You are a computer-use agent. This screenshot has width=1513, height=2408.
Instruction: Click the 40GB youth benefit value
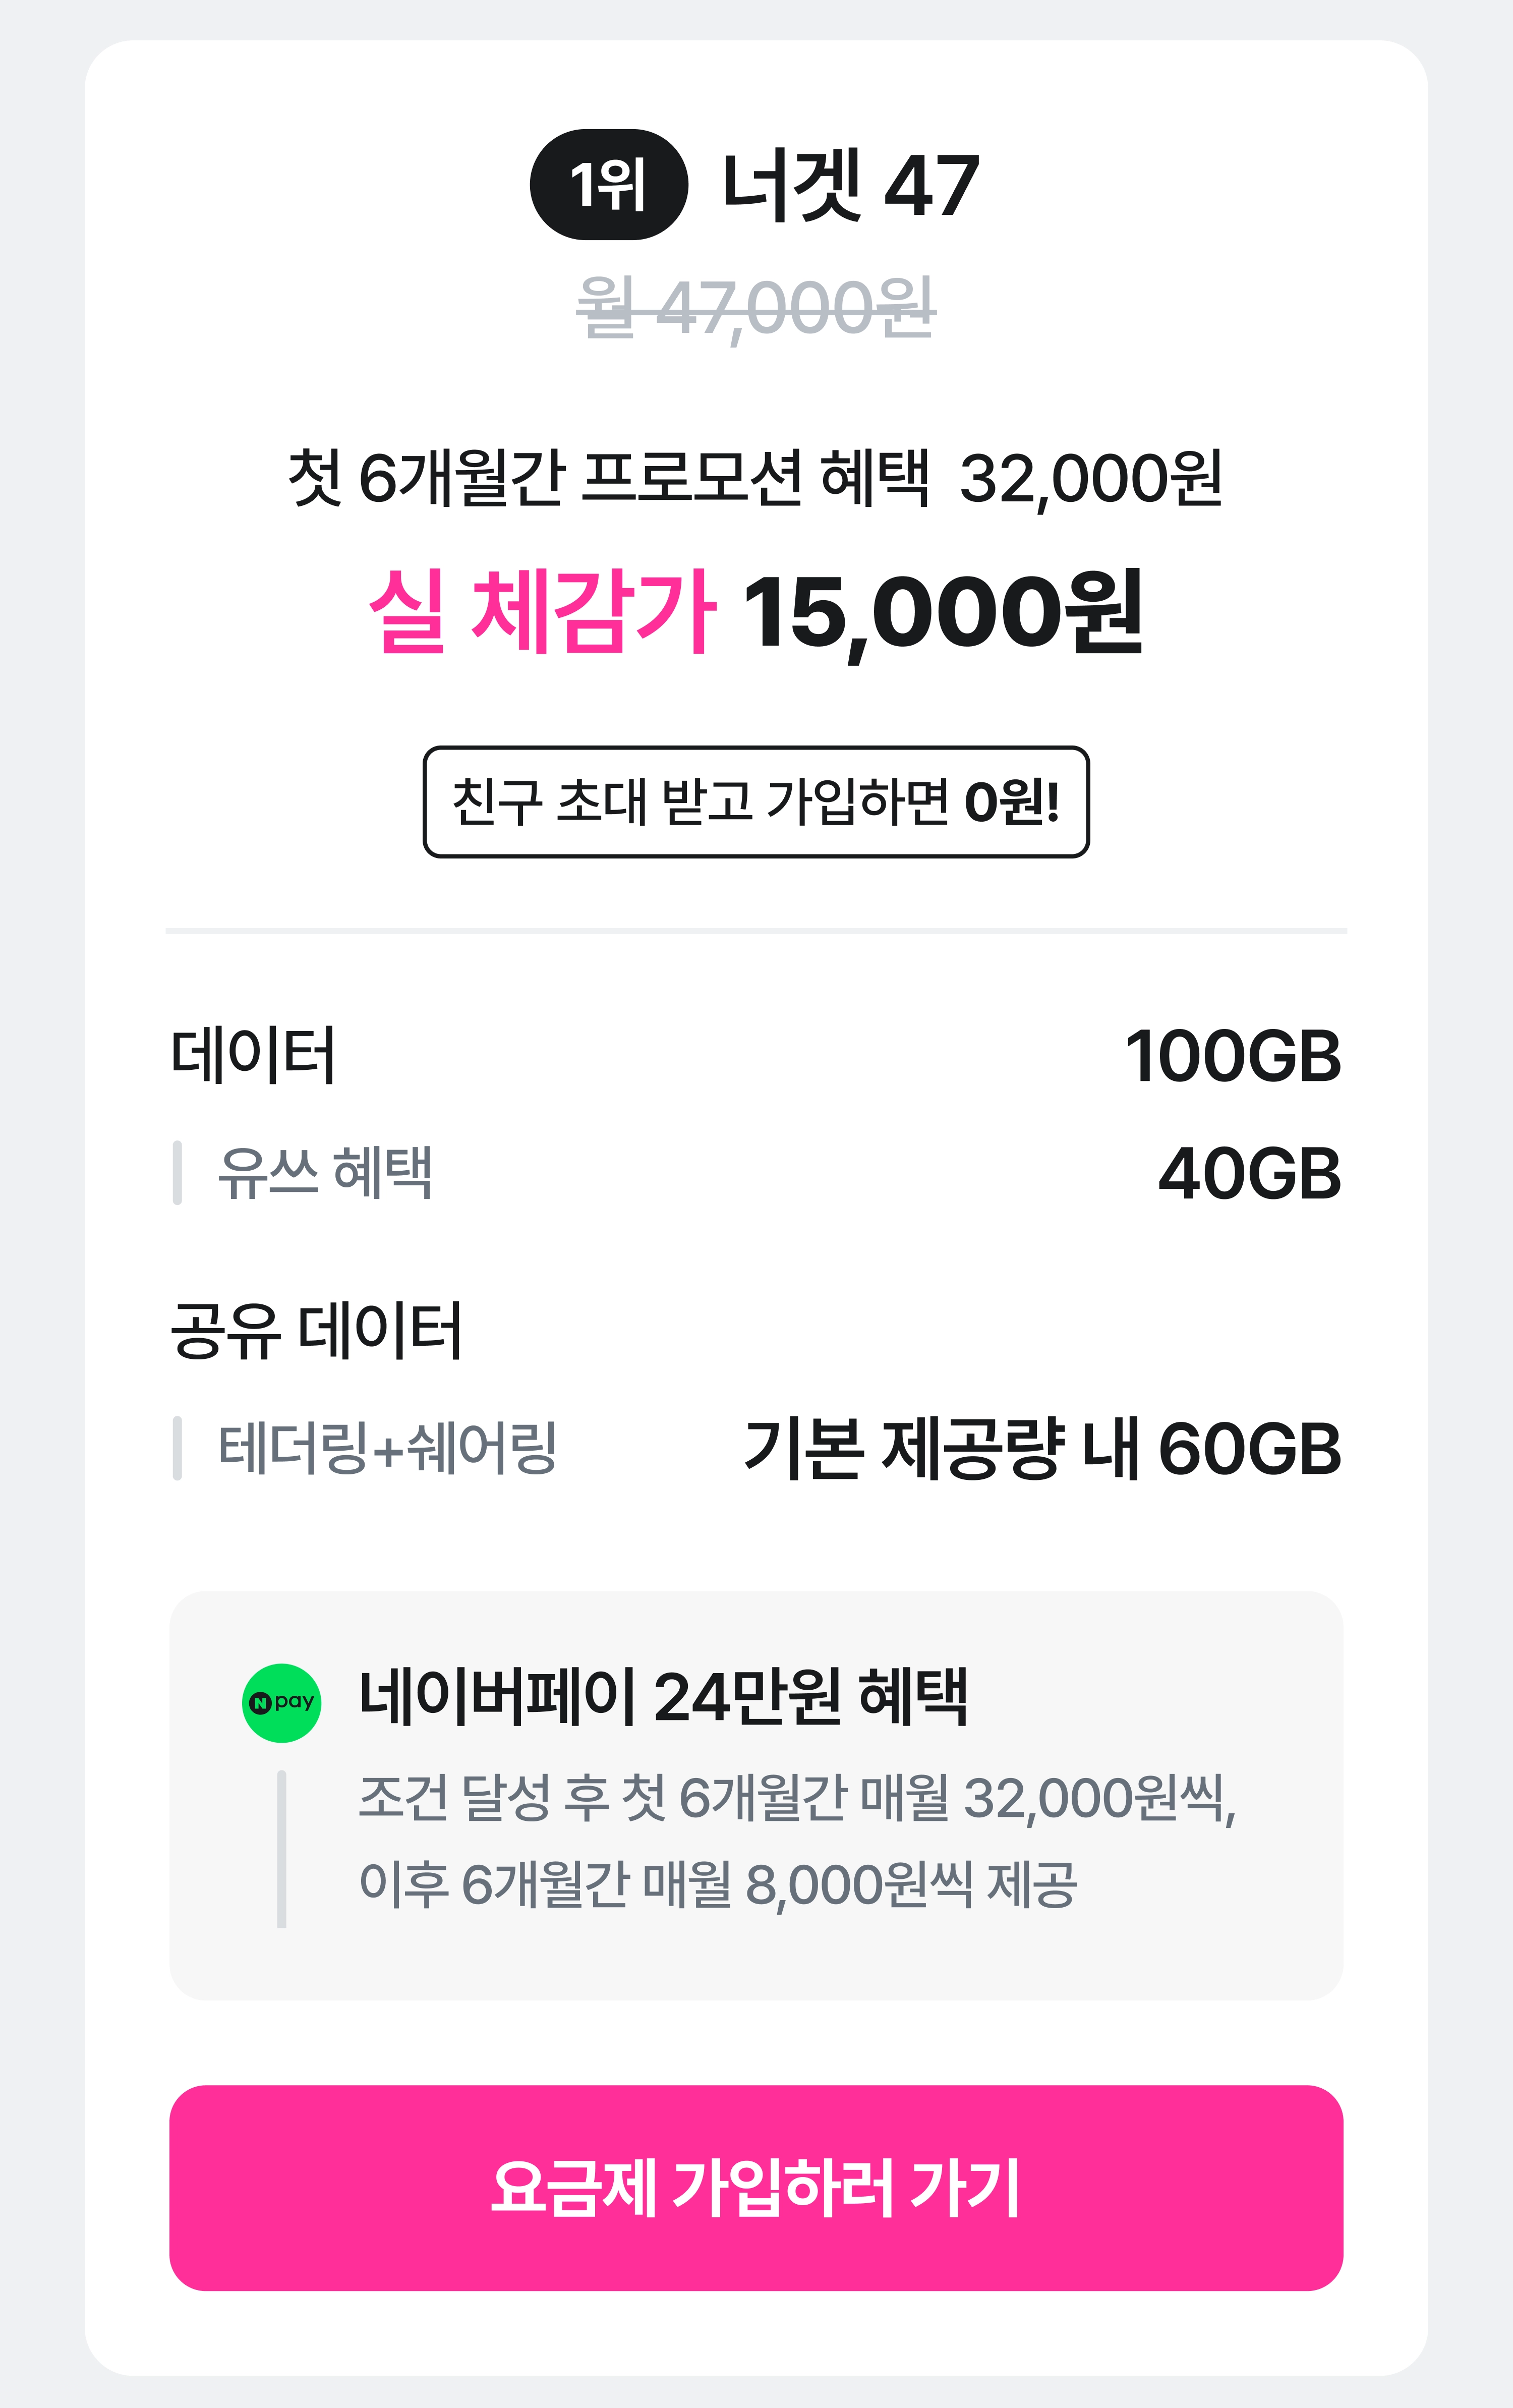[1249, 1173]
